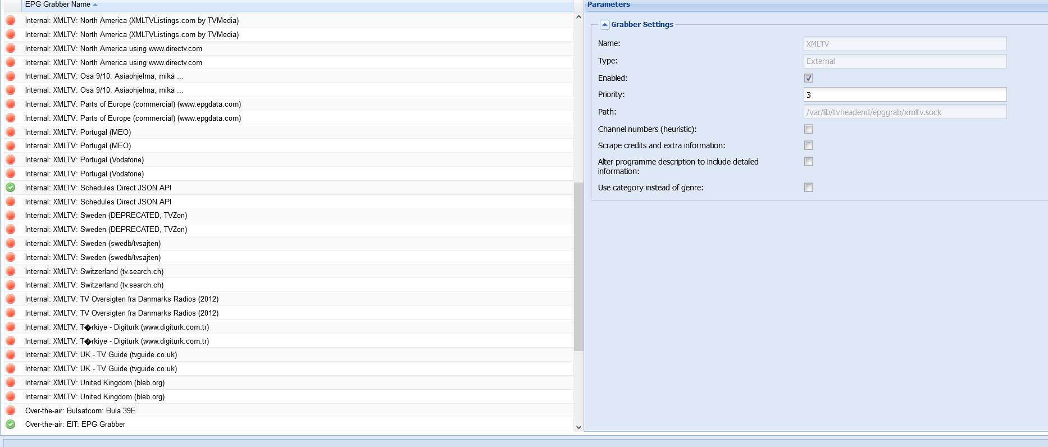Click the grabber list scrollbar thumb
Image resolution: width=1048 pixels, height=447 pixels.
point(578,267)
